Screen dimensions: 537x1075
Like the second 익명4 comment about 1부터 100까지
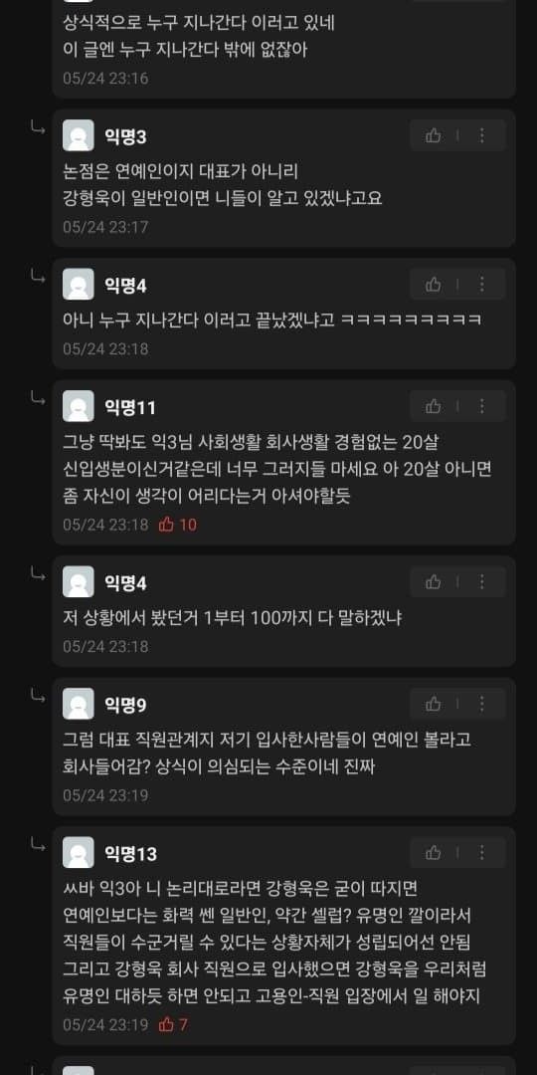pyautogui.click(x=433, y=582)
